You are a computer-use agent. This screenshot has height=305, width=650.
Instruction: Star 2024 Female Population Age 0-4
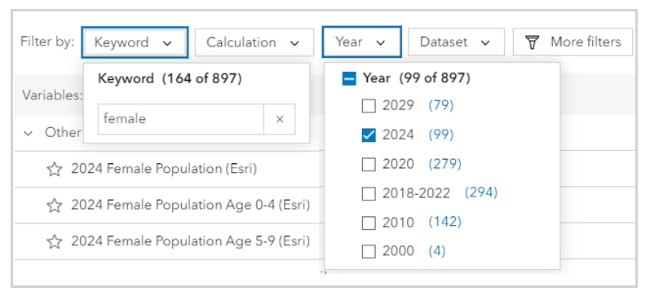[x=55, y=206]
